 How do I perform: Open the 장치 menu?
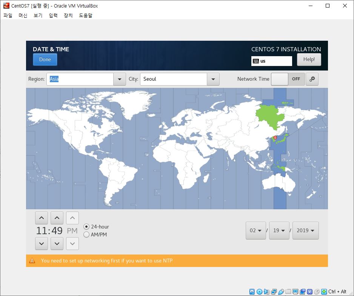click(x=68, y=15)
